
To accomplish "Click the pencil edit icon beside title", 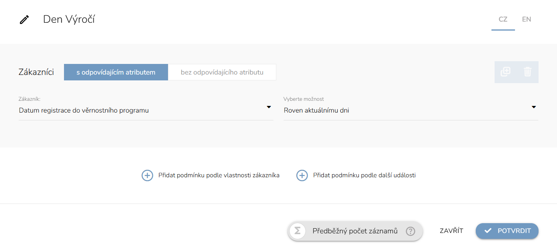I will coord(24,20).
